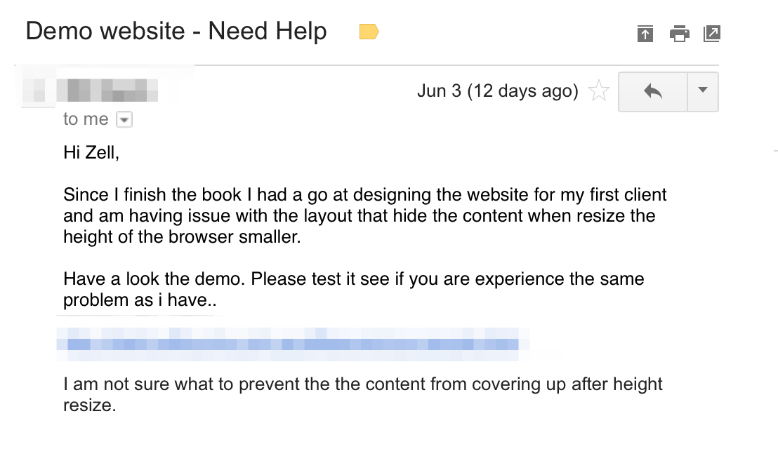Image resolution: width=778 pixels, height=463 pixels.
Task: Click the yellow importance marker beside subject
Action: [369, 32]
